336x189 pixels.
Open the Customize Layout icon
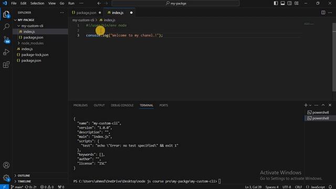click(x=296, y=3)
